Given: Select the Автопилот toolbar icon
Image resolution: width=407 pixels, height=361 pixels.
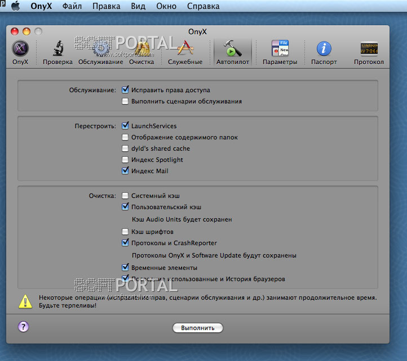Looking at the screenshot, I should (233, 52).
